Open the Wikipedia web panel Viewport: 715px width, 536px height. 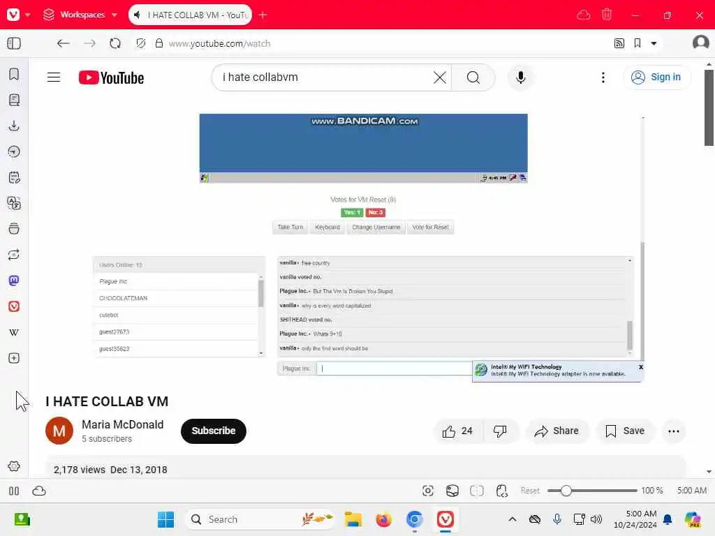[14, 332]
